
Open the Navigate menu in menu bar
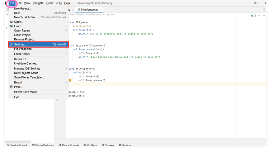point(38,3)
